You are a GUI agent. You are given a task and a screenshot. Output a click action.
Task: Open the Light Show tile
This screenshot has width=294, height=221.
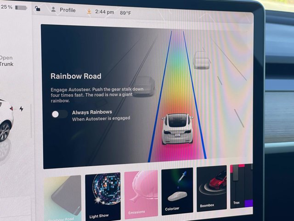click(x=103, y=196)
